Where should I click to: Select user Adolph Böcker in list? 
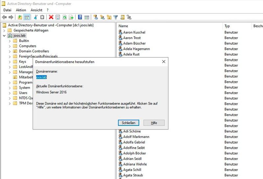(134, 153)
